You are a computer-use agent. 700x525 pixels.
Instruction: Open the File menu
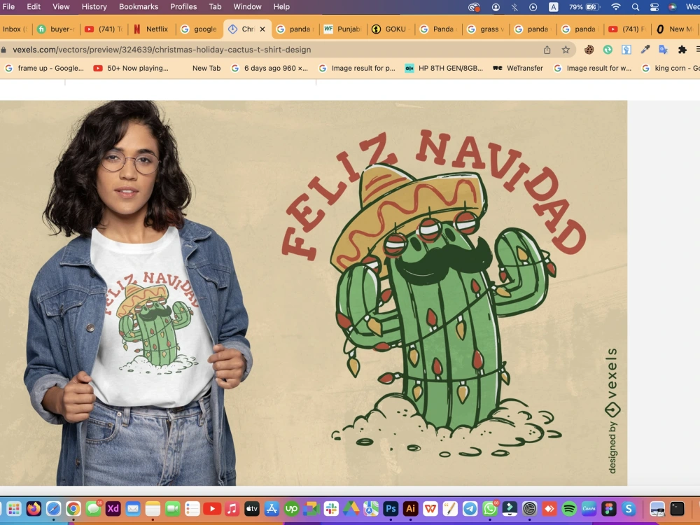(8, 7)
